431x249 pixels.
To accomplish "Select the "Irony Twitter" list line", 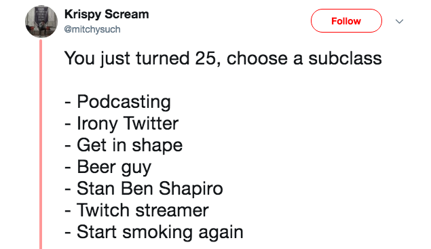I will pyautogui.click(x=121, y=123).
